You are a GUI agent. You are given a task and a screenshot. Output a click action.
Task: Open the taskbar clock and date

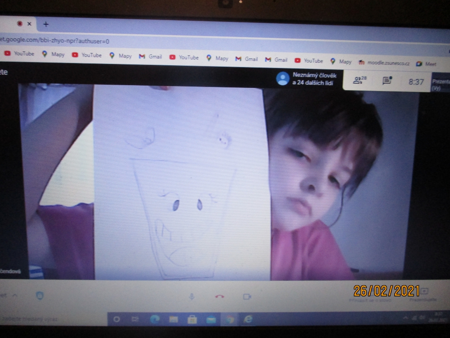(x=439, y=317)
